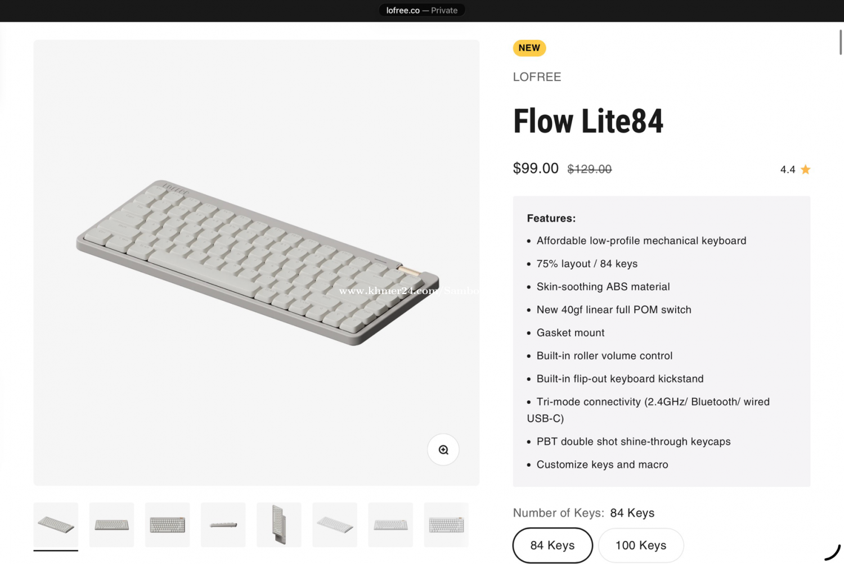Click the 4.4 rating number

(787, 170)
